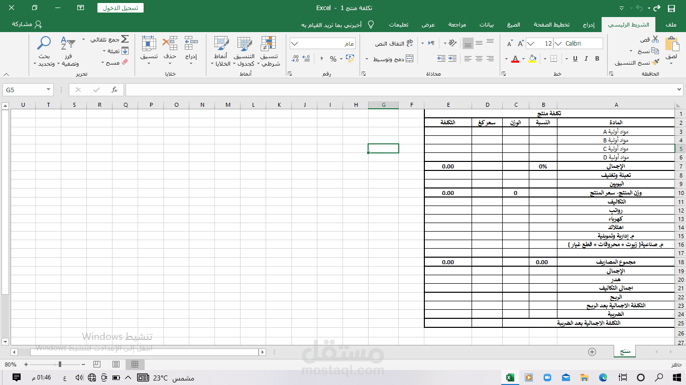Toggle Bold formatting
Viewport: 686px width, 385px height.
click(x=597, y=59)
